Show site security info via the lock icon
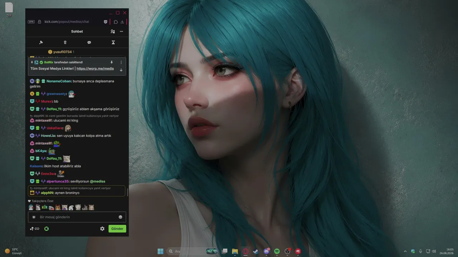This screenshot has height=257, width=458. (x=39, y=22)
